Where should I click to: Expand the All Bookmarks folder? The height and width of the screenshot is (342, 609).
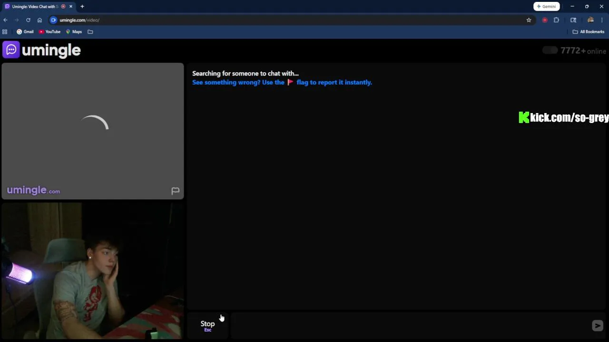[588, 32]
